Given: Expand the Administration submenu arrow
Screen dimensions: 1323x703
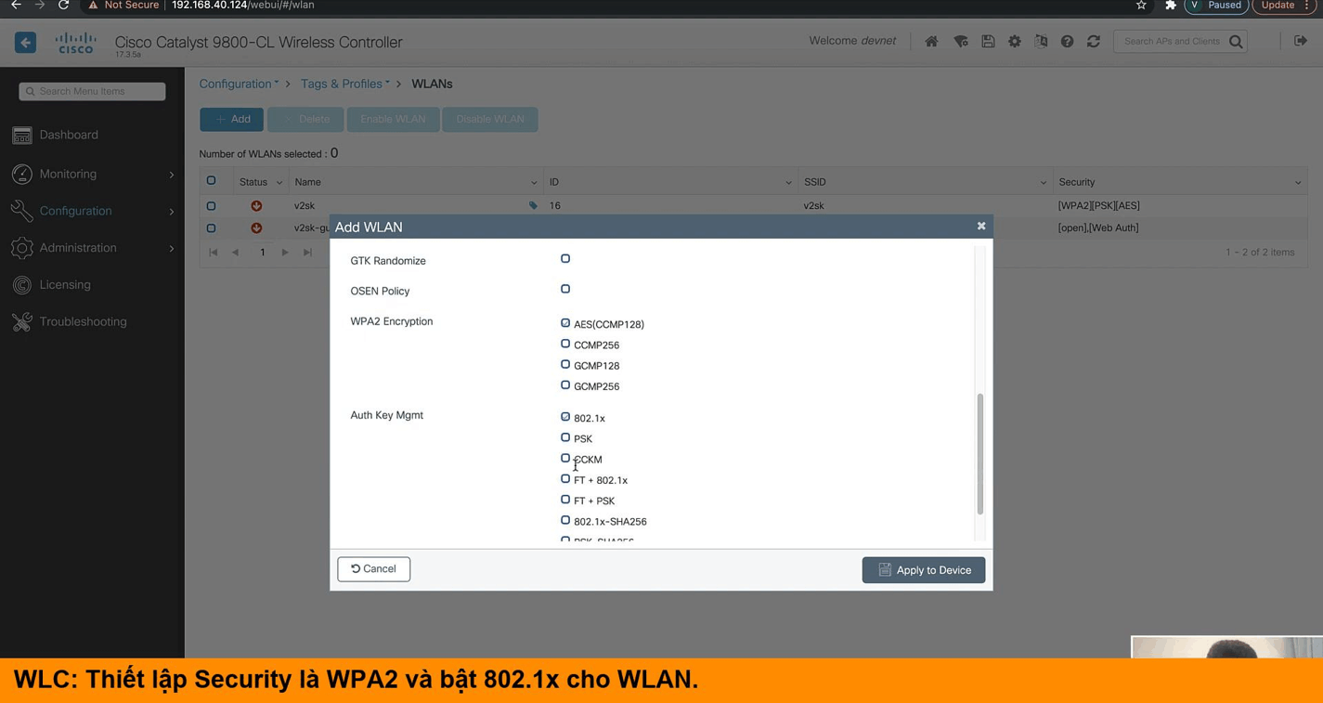Looking at the screenshot, I should (x=172, y=249).
